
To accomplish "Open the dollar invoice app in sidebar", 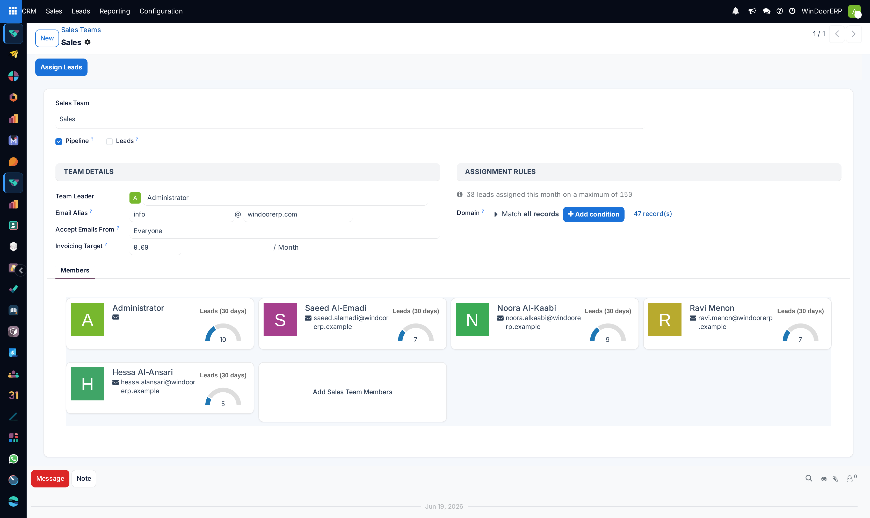I will [13, 353].
